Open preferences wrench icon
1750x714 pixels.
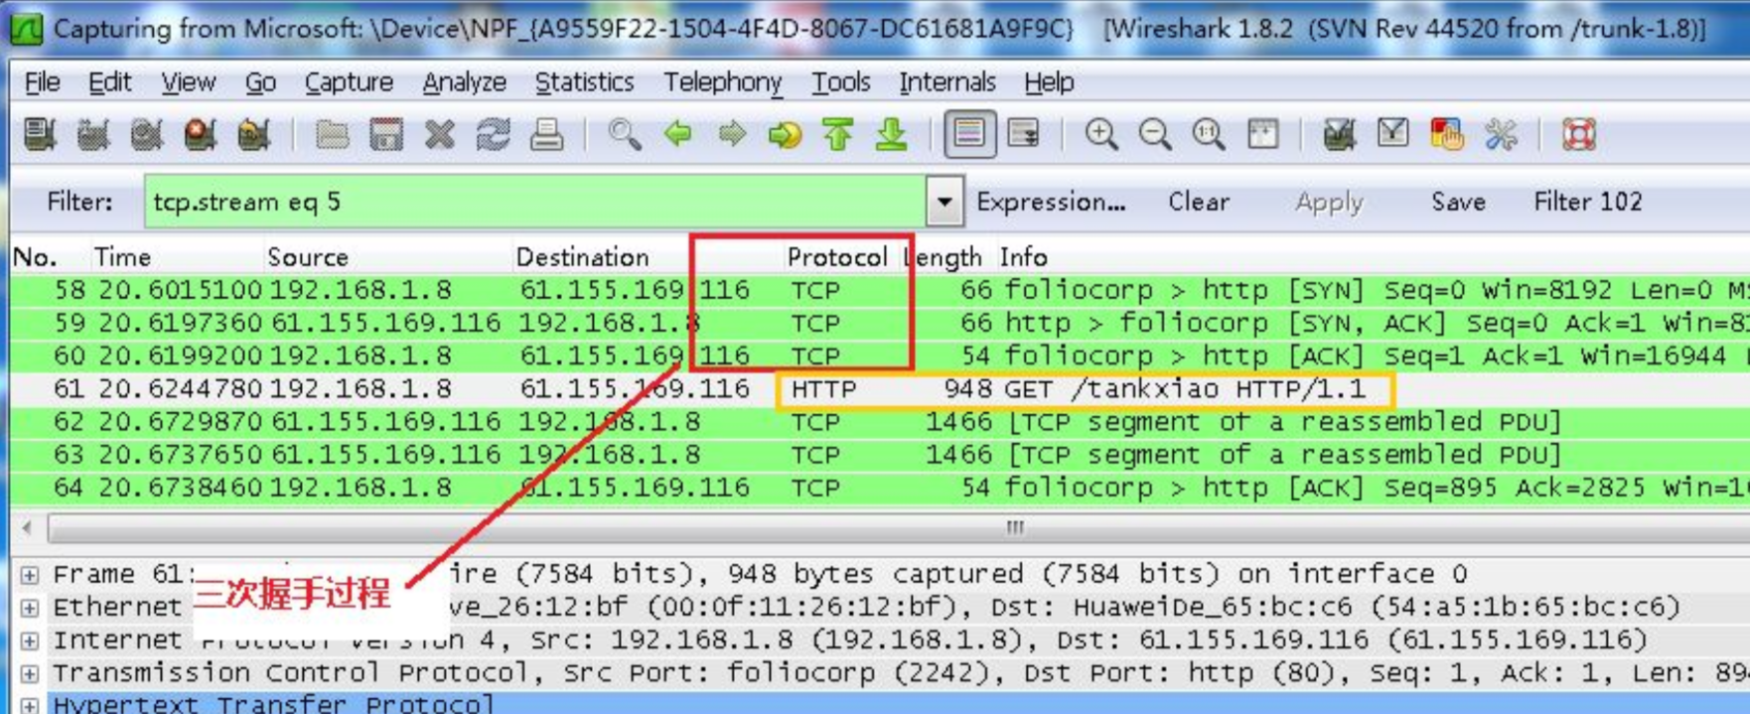(x=1500, y=134)
